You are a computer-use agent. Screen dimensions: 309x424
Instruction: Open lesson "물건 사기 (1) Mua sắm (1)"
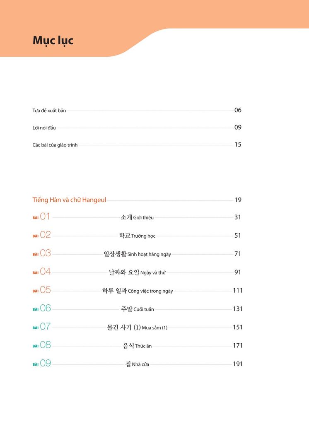(137, 328)
